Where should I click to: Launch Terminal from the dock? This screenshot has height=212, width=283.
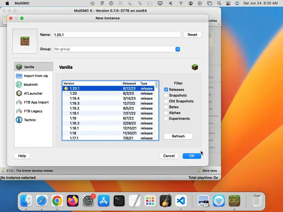[x=119, y=200]
